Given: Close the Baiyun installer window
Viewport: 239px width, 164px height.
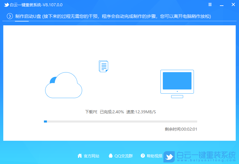Looking at the screenshot, I should (233, 5).
